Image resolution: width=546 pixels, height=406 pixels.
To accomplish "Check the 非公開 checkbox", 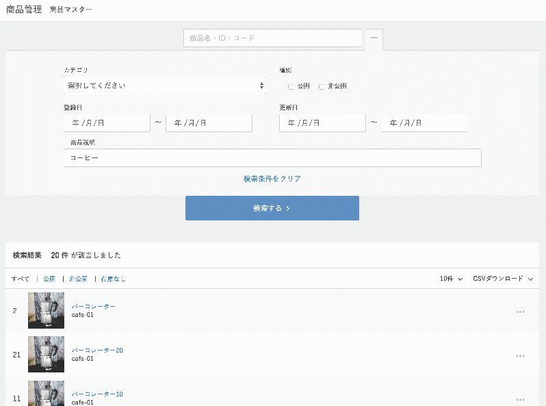I will coord(322,86).
